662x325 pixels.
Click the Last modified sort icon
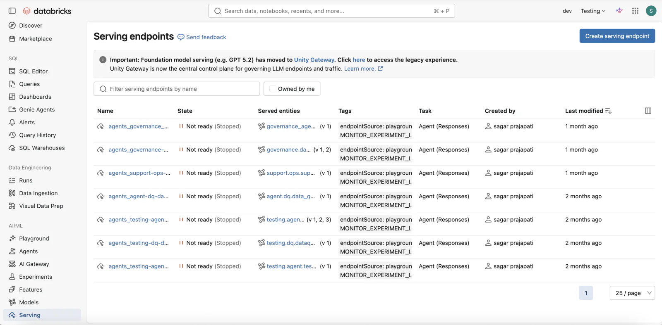coord(608,111)
